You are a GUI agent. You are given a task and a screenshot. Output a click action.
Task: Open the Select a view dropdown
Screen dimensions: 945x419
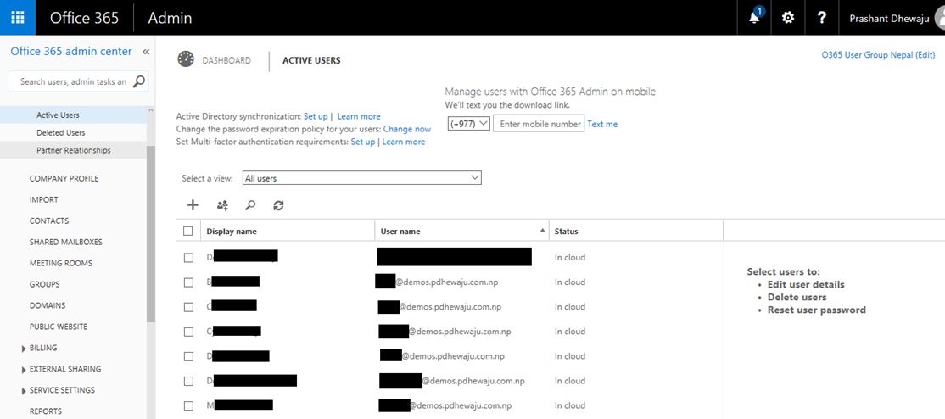click(361, 178)
